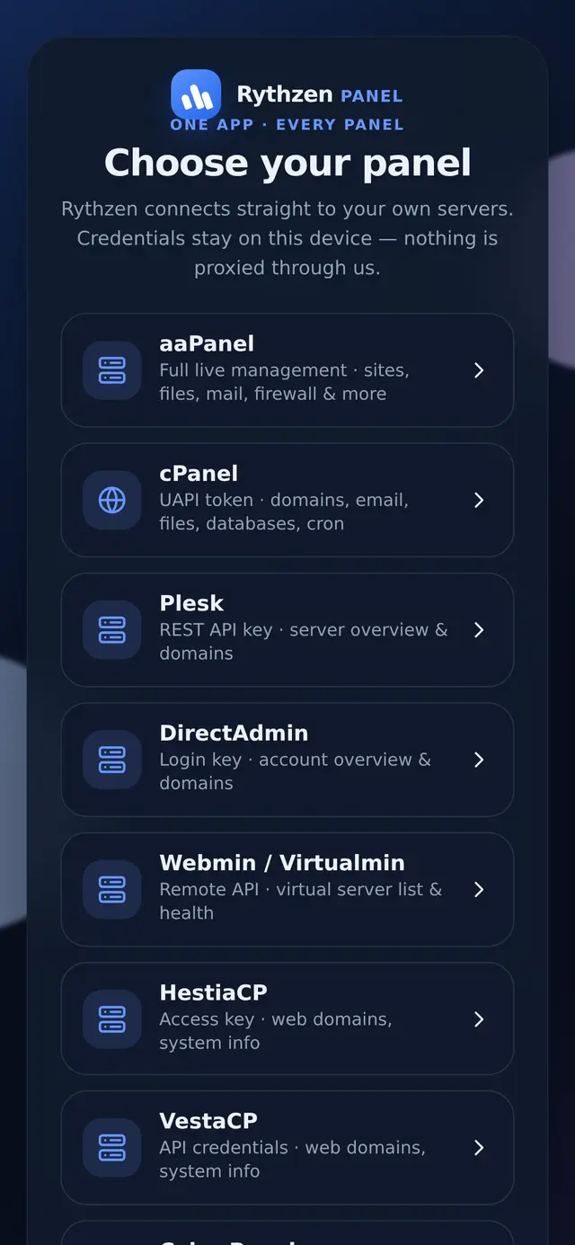Open aaPanel via its chevron arrow
The width and height of the screenshot is (575, 1245).
(x=479, y=370)
